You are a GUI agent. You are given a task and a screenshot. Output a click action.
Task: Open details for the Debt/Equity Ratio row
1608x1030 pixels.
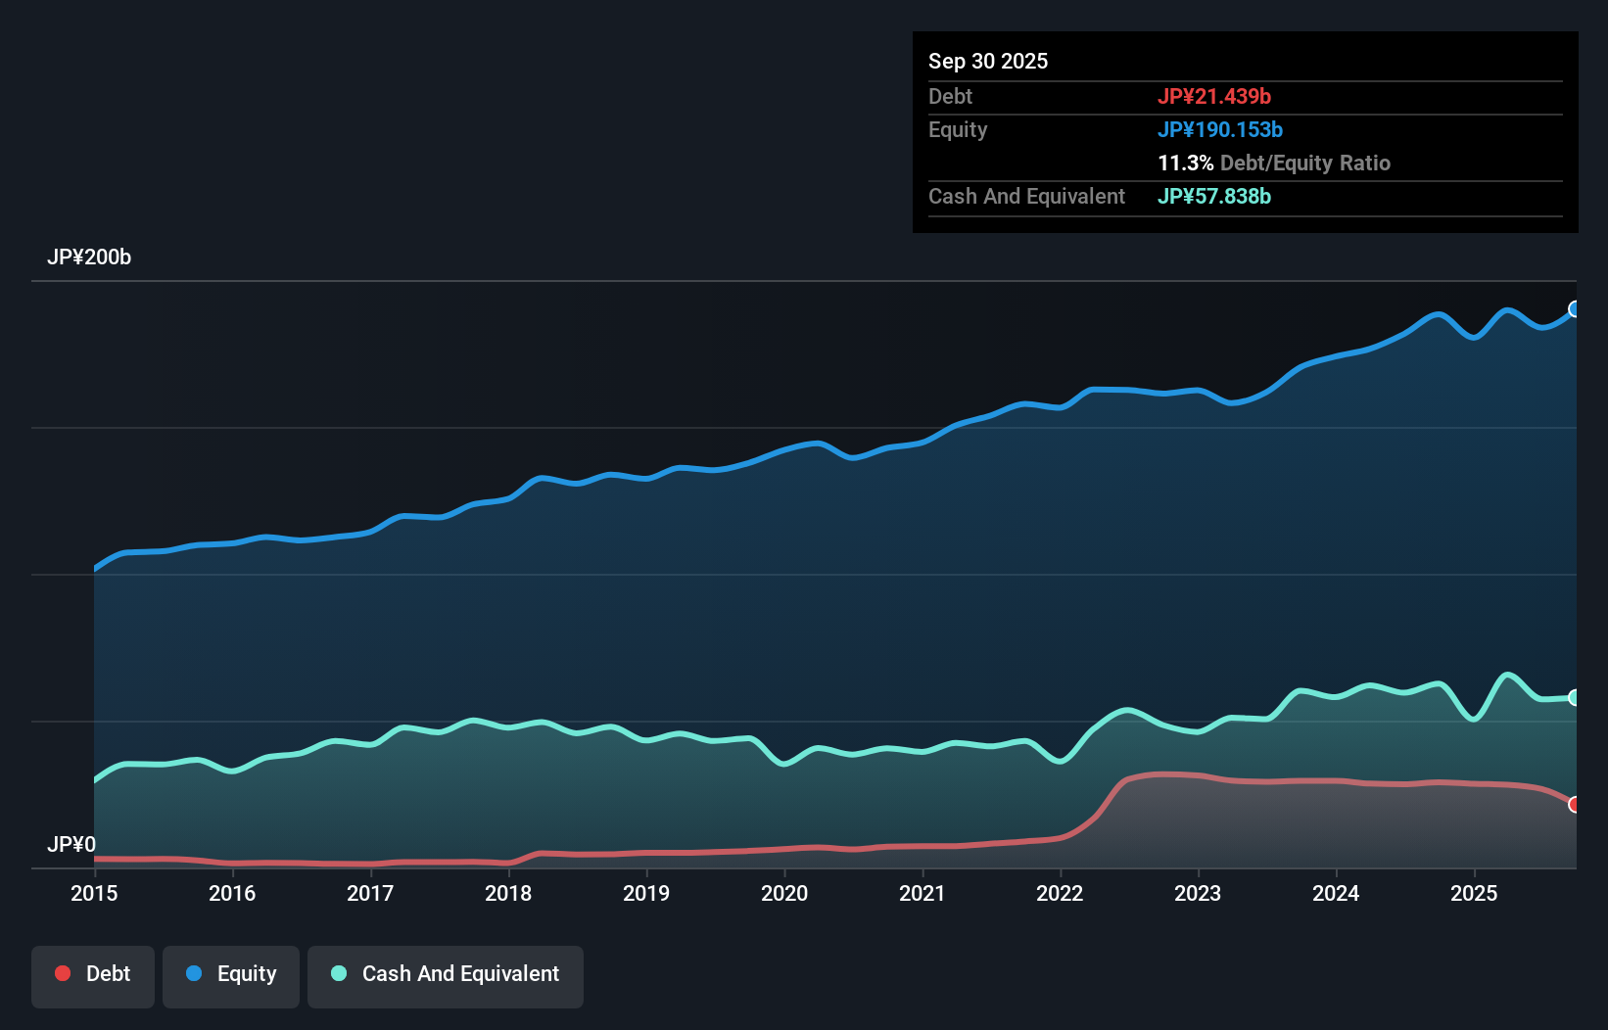coord(1274,163)
